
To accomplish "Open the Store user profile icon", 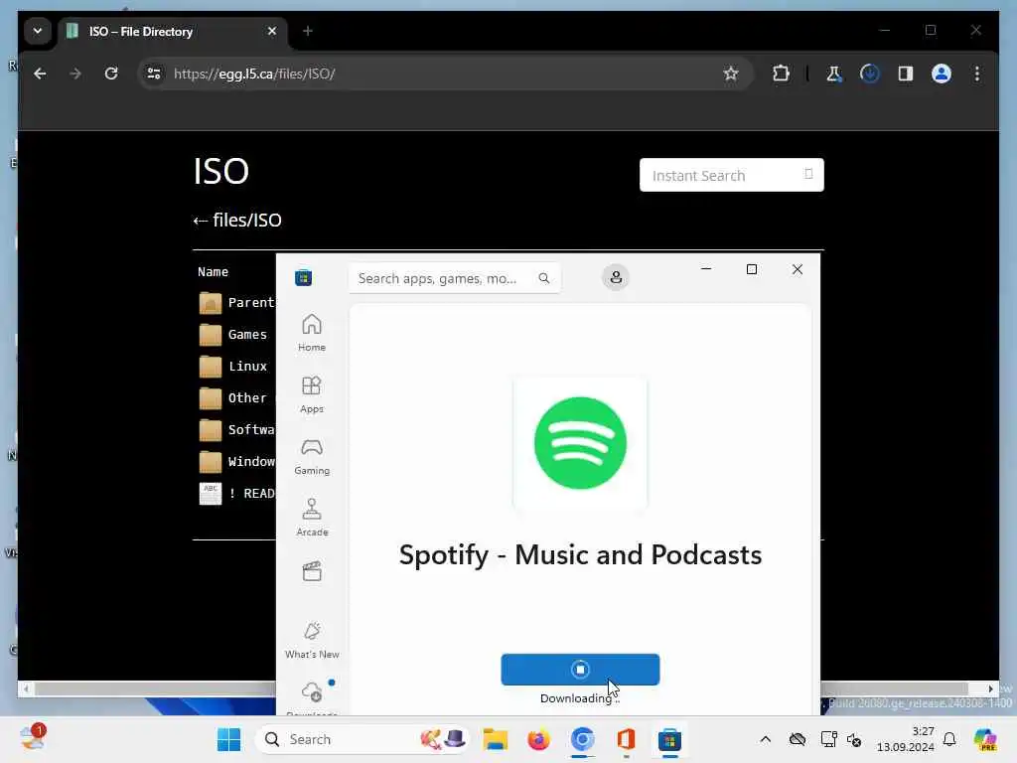I will (x=616, y=278).
